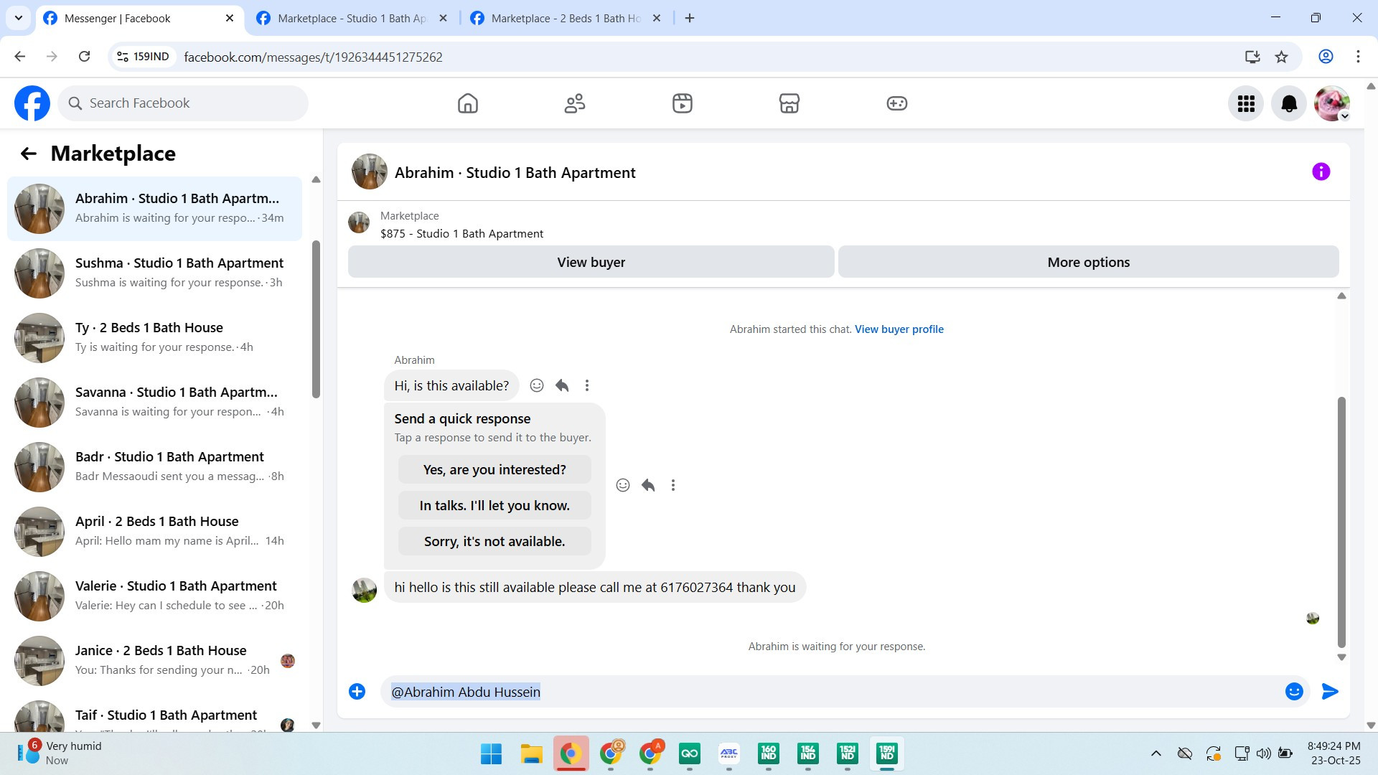Open the Notifications bell
This screenshot has height=775, width=1378.
pyautogui.click(x=1288, y=104)
